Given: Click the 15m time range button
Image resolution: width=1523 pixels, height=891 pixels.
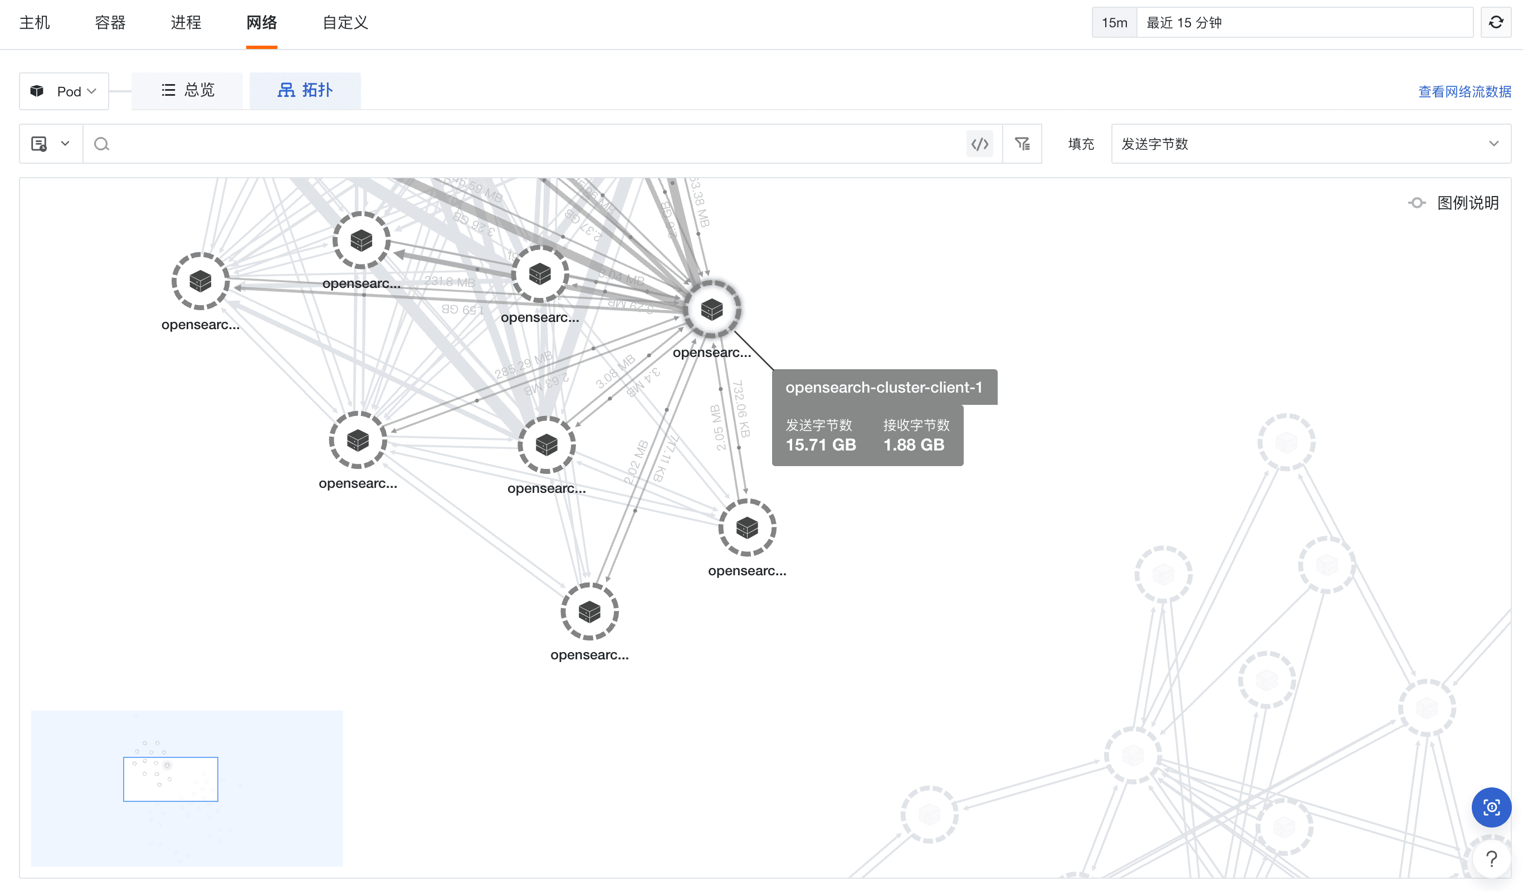Looking at the screenshot, I should [1114, 23].
